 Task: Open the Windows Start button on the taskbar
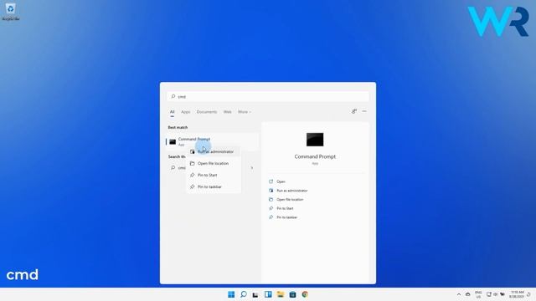click(x=231, y=294)
